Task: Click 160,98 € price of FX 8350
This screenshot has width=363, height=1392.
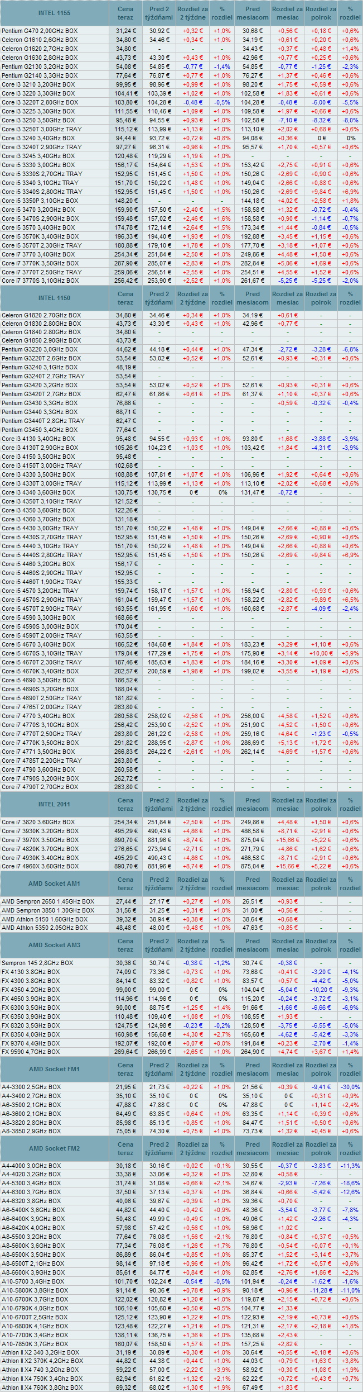Action: [125, 1034]
